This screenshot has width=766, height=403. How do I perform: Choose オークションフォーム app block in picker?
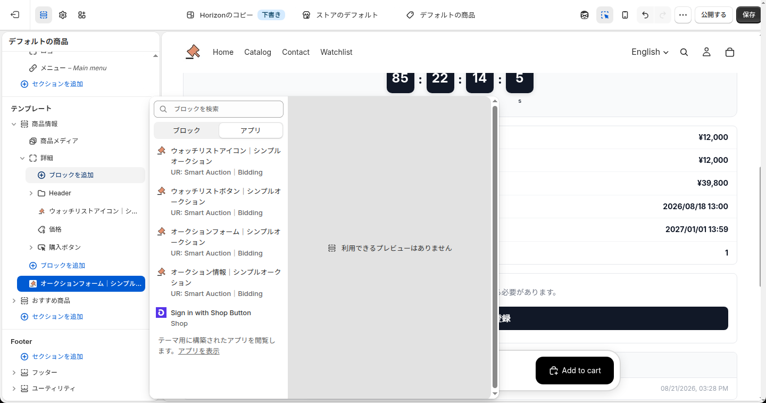pyautogui.click(x=219, y=242)
